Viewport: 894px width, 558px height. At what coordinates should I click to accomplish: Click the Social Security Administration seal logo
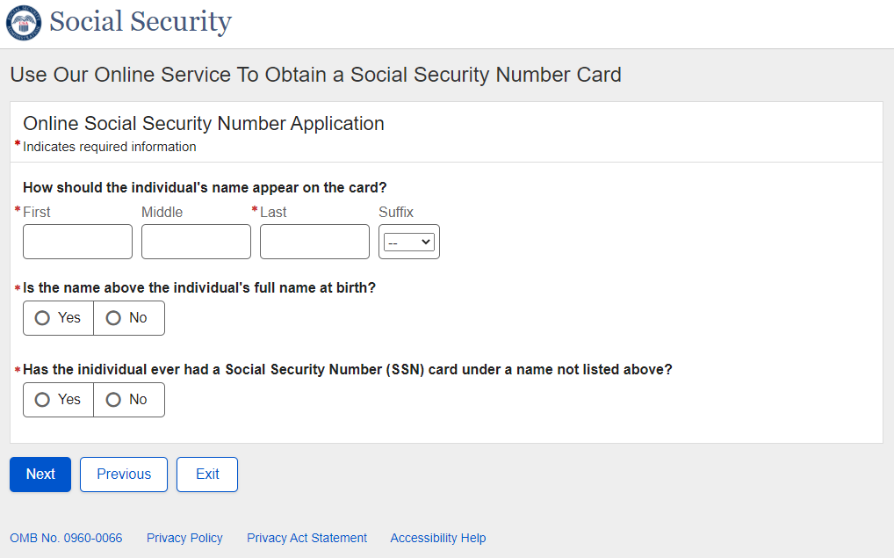tap(24, 23)
